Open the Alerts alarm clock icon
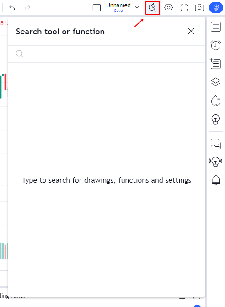 [215, 45]
